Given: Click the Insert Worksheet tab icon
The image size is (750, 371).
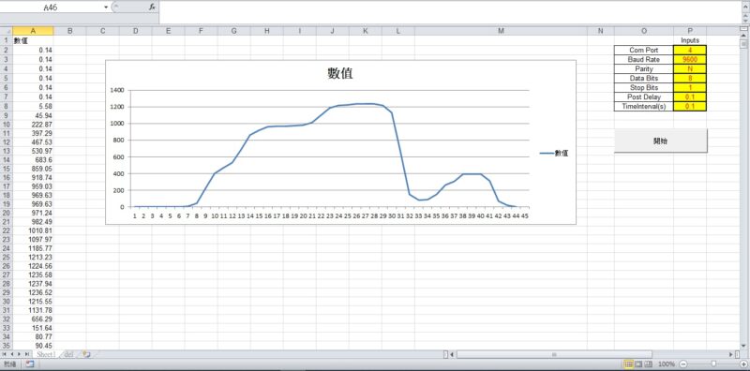Looking at the screenshot, I should pyautogui.click(x=86, y=354).
